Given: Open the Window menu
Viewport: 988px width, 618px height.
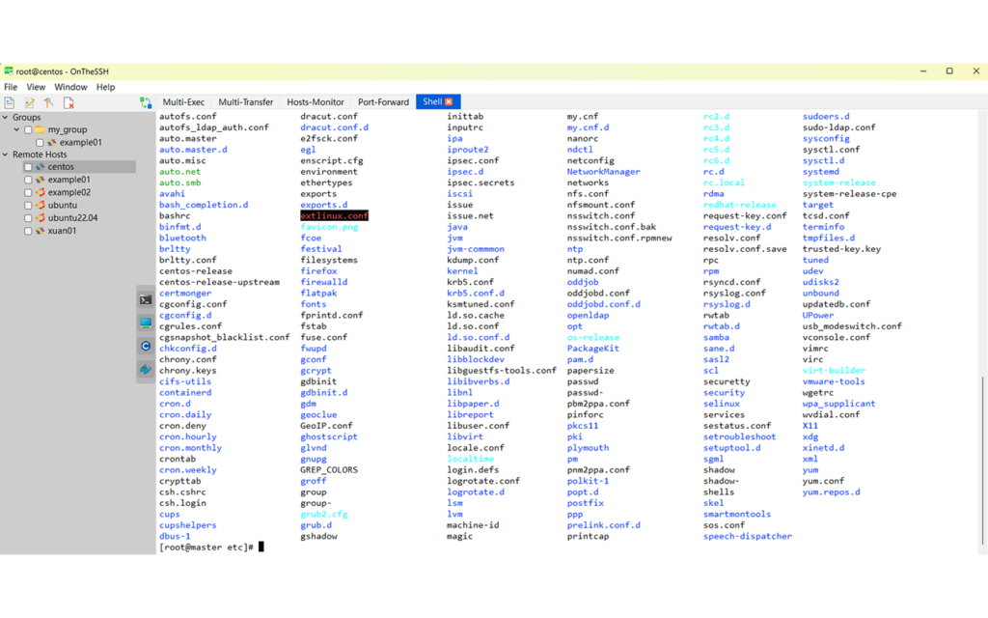Looking at the screenshot, I should [70, 87].
